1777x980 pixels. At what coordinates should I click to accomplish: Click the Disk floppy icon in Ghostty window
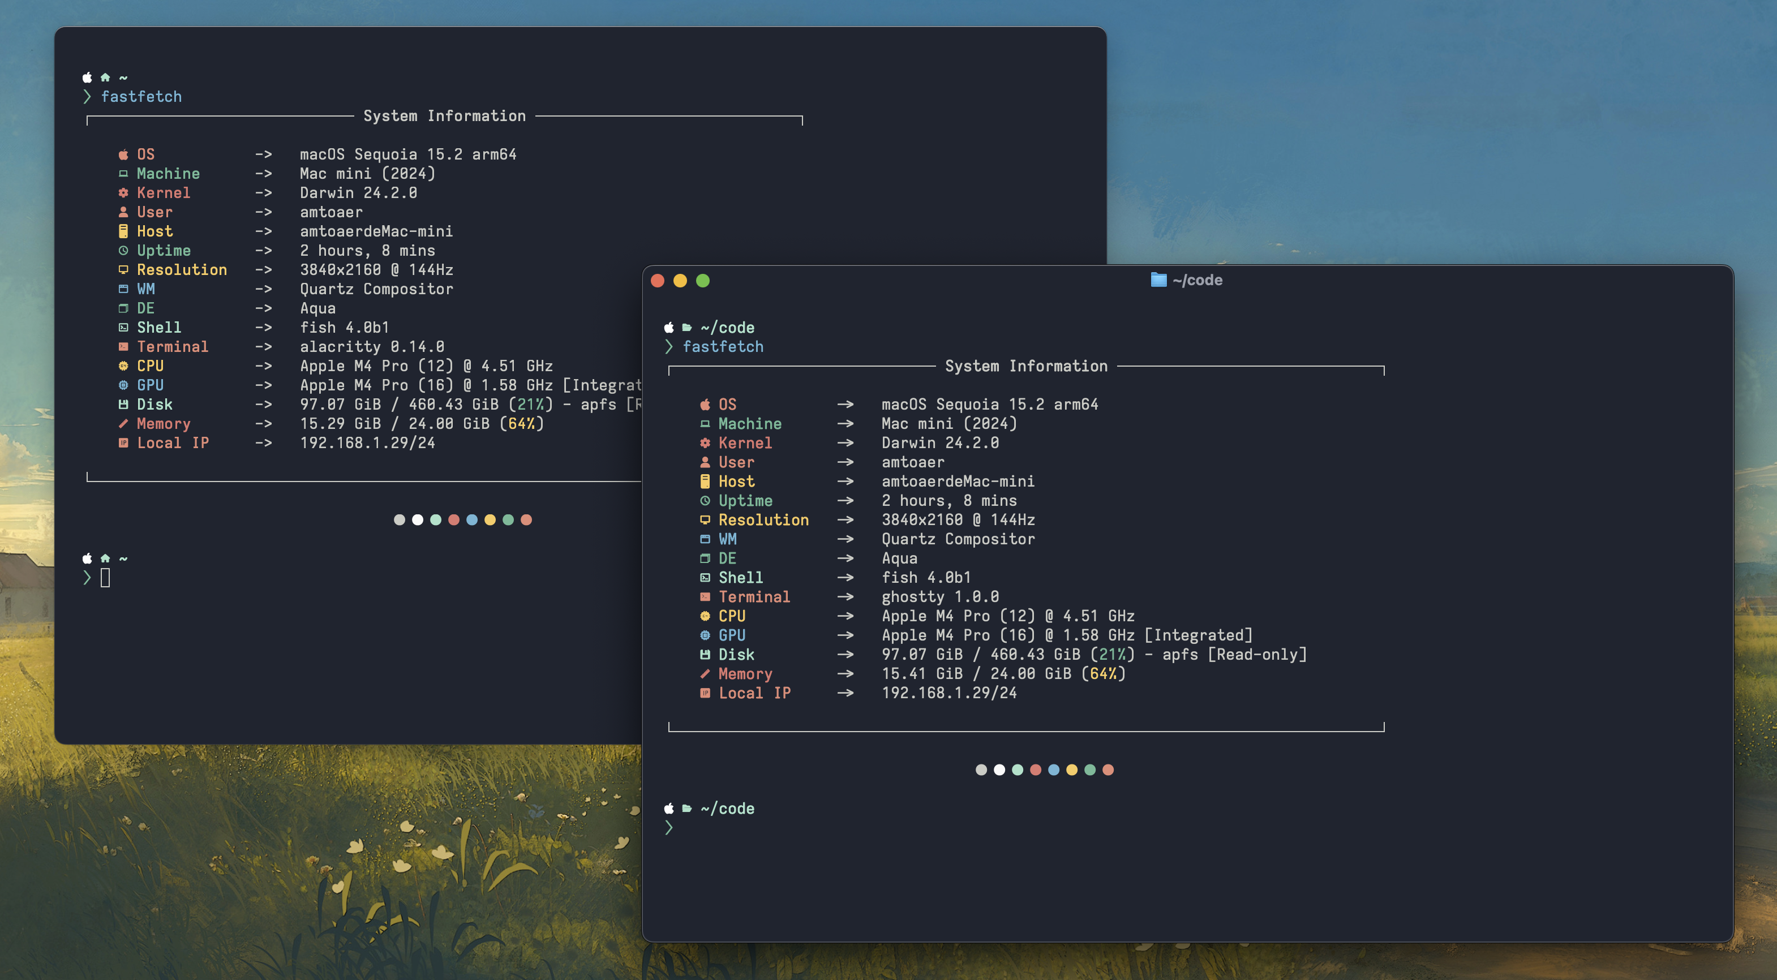(705, 655)
